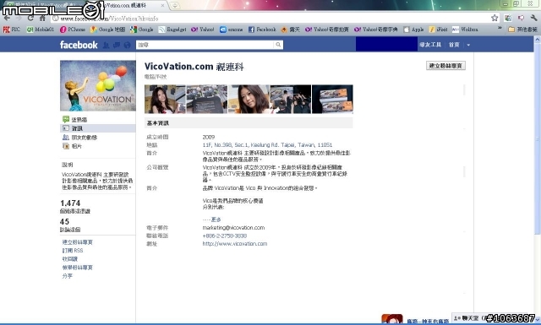Open Facebook notifications globe icon
This screenshot has height=325, width=541.
(128, 45)
